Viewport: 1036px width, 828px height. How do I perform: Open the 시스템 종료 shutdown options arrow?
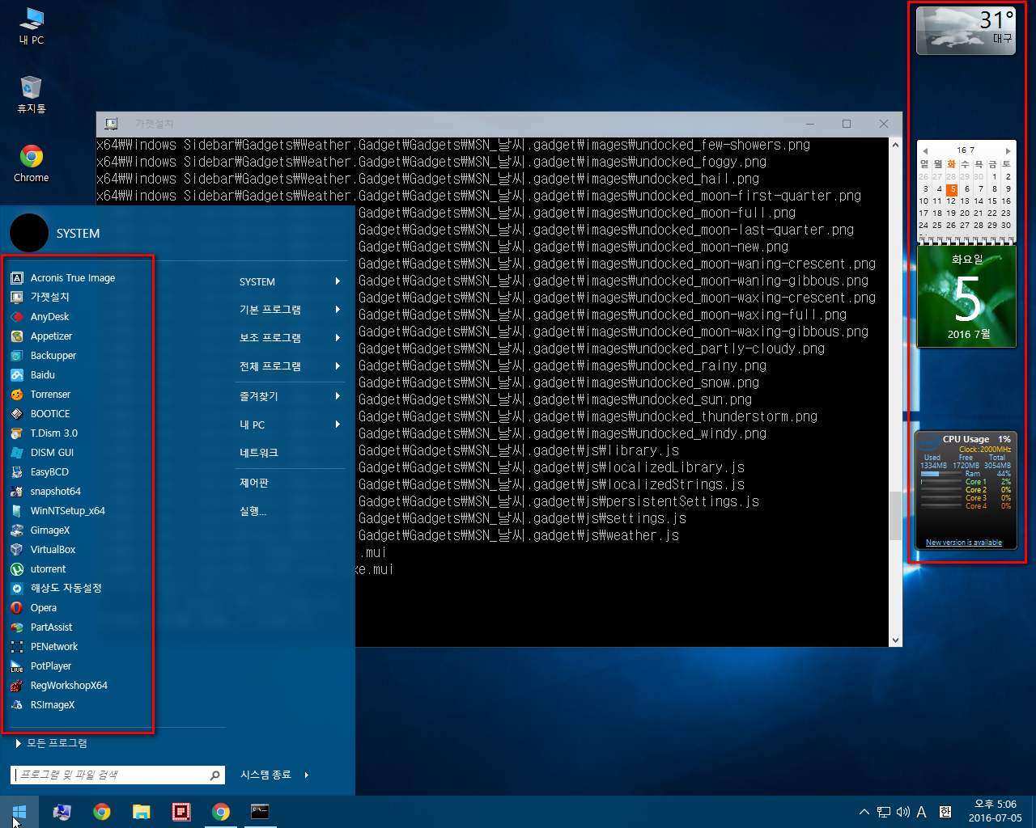(307, 775)
